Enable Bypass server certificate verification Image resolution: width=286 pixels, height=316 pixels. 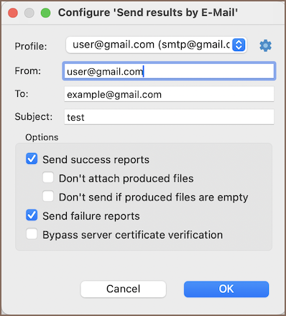click(32, 234)
